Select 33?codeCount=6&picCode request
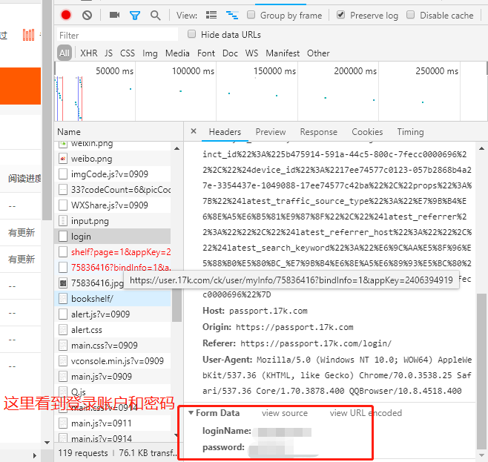The width and height of the screenshot is (488, 462). [x=113, y=190]
